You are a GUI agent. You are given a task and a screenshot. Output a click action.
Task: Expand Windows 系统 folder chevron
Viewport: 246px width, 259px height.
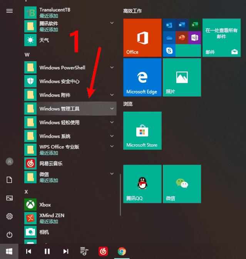pyautogui.click(x=112, y=136)
